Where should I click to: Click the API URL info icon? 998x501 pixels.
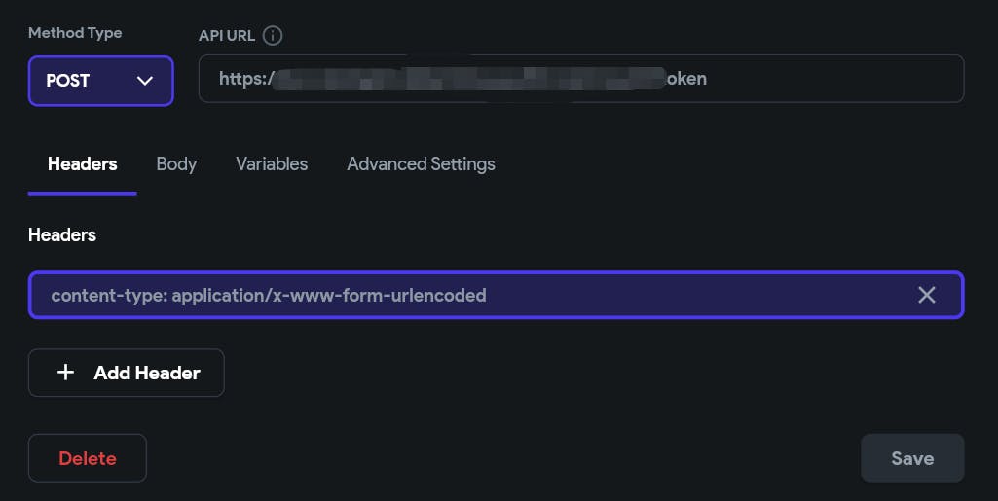[x=273, y=36]
